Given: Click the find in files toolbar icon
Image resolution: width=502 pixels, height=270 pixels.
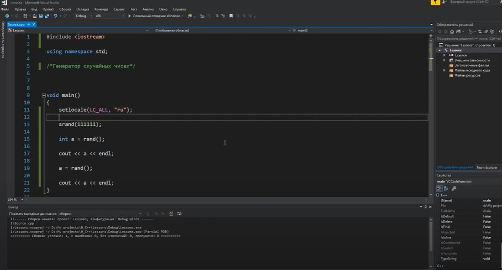Looking at the screenshot, I should pyautogui.click(x=190, y=16).
